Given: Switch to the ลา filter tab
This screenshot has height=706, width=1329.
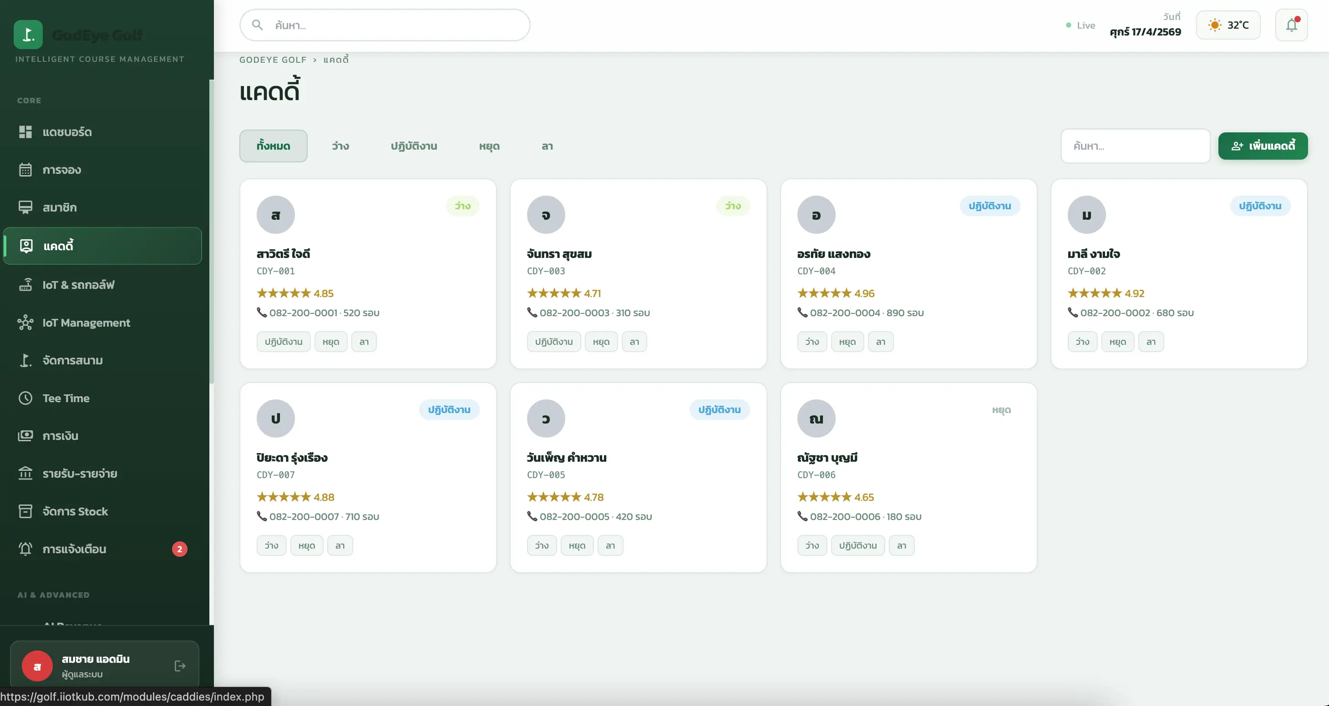Looking at the screenshot, I should [548, 146].
